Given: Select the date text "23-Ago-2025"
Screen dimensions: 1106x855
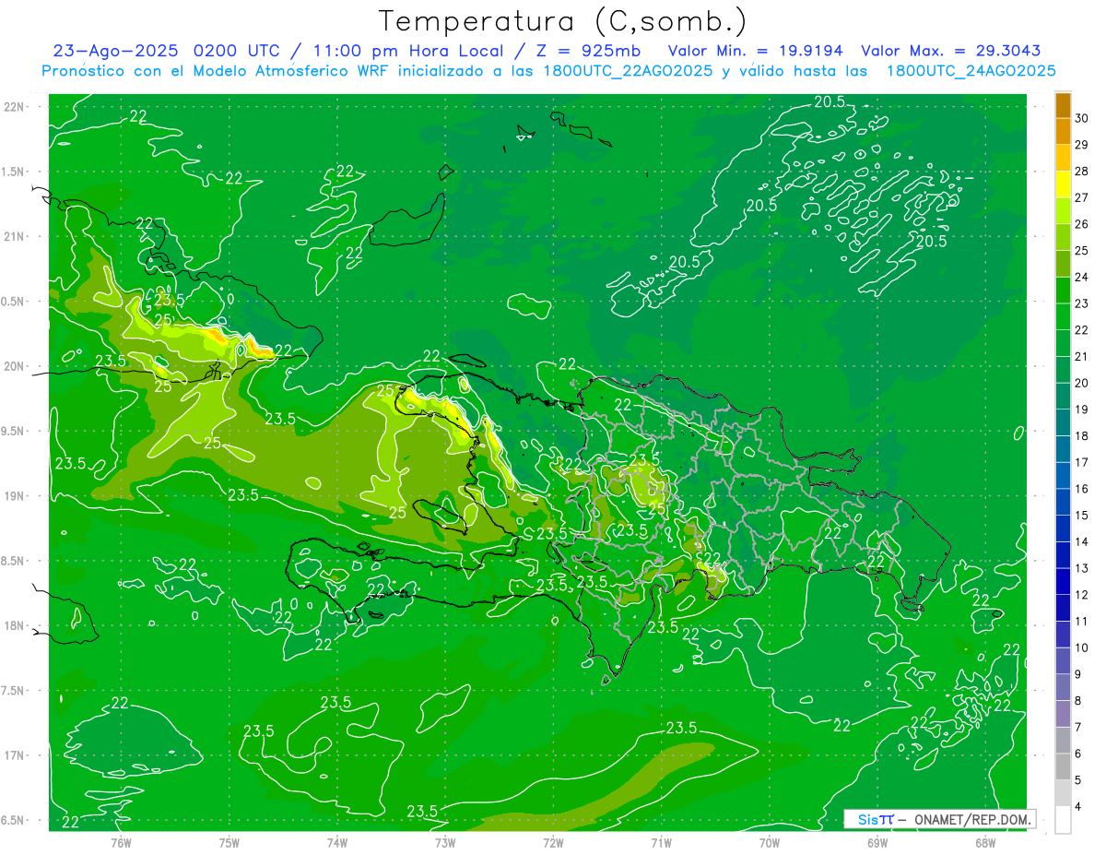Looking at the screenshot, I should (x=115, y=51).
